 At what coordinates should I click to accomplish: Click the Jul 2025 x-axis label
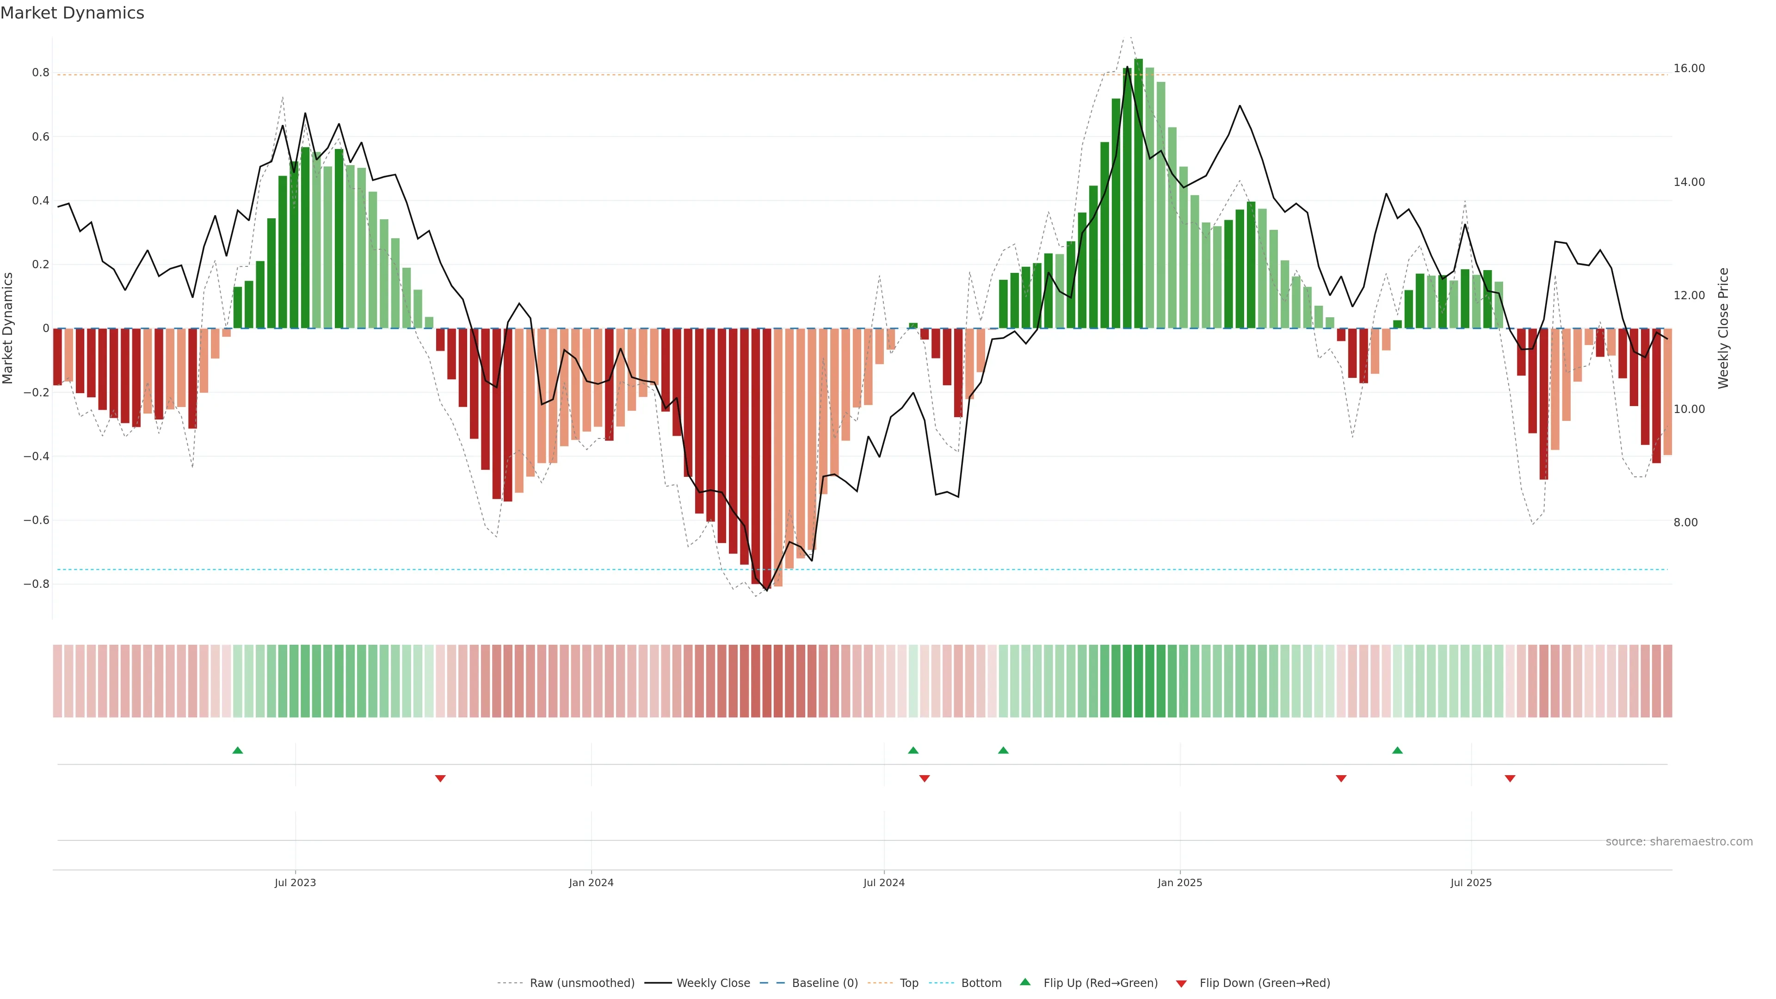pos(1471,882)
